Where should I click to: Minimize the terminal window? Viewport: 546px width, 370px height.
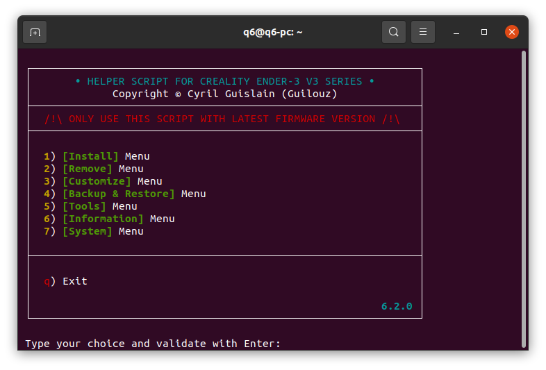(x=456, y=32)
